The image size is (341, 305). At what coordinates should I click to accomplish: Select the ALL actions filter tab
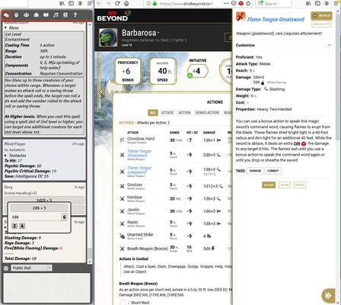(x=153, y=113)
